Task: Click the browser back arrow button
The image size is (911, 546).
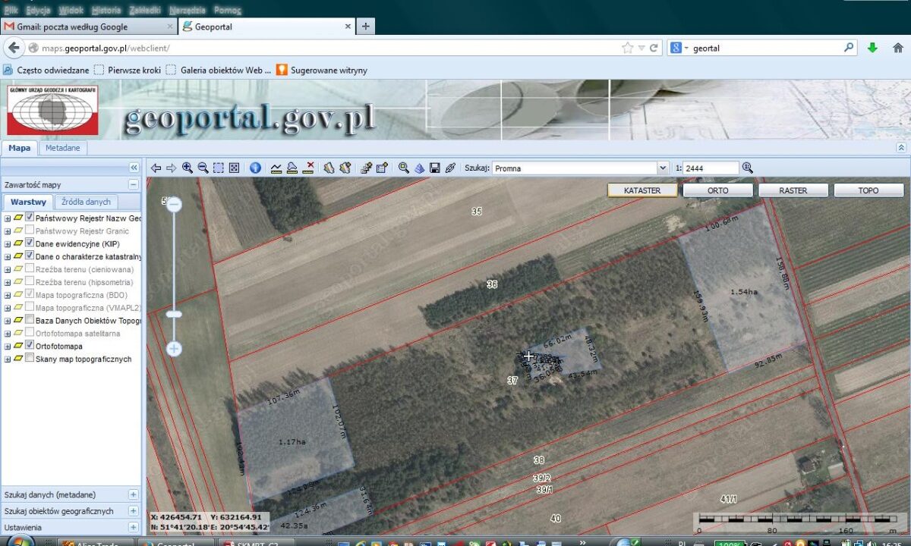Action: (x=14, y=48)
